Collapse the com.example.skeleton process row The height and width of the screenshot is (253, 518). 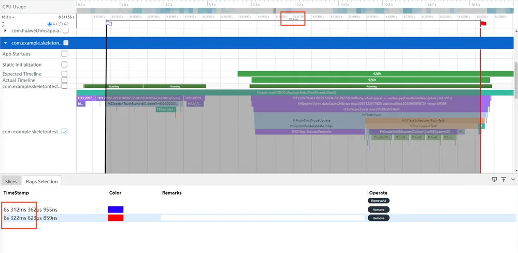point(6,43)
